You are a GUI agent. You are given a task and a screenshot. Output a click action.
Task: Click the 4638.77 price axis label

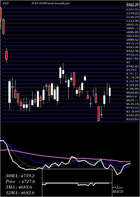132,100
